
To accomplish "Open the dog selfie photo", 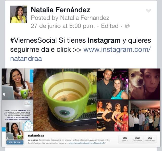I will [x=144, y=84].
